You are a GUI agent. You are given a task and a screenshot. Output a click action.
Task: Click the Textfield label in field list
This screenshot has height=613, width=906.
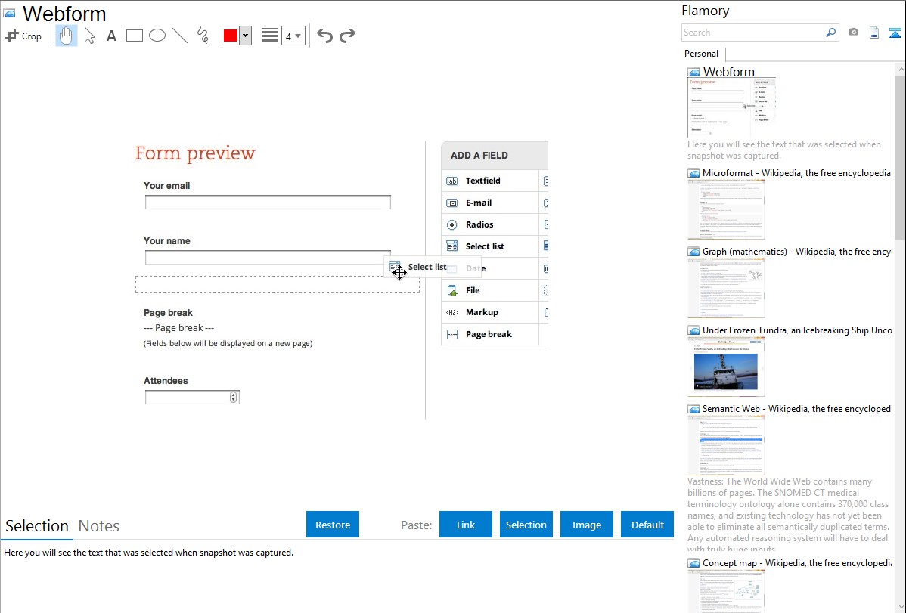(483, 181)
